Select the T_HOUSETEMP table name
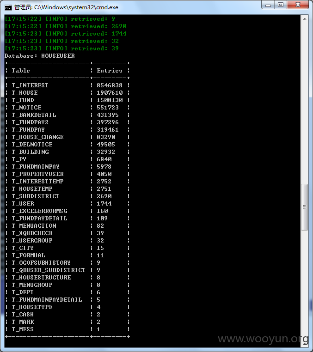This screenshot has width=313, height=352. click(x=32, y=189)
